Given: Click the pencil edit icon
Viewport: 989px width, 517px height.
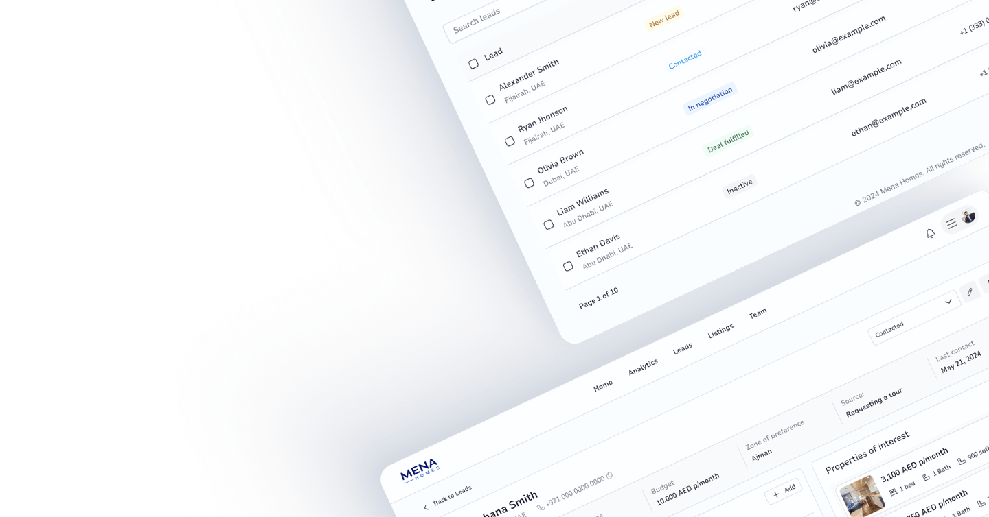Looking at the screenshot, I should [x=969, y=292].
